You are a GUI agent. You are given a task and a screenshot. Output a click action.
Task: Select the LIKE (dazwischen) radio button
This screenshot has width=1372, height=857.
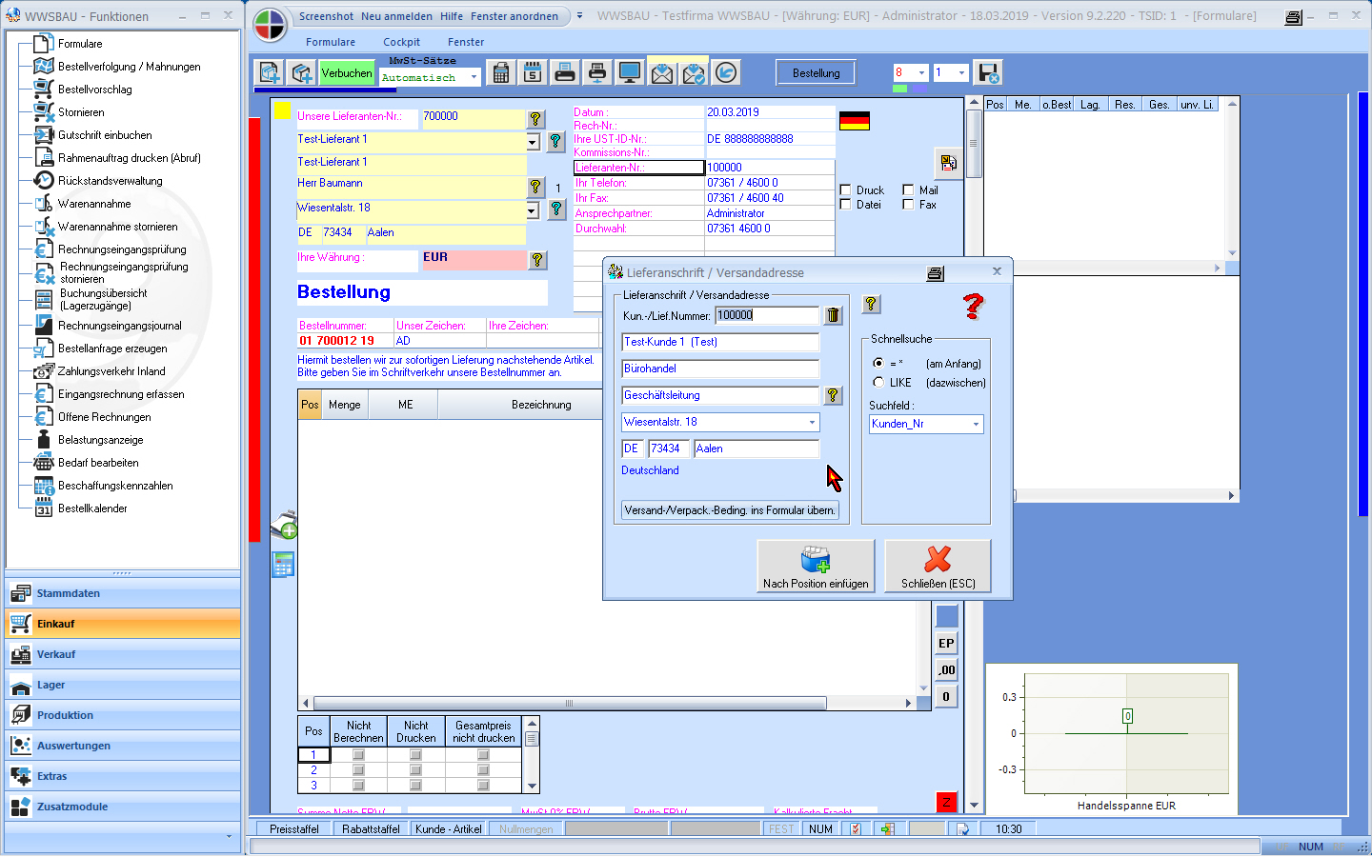click(878, 382)
